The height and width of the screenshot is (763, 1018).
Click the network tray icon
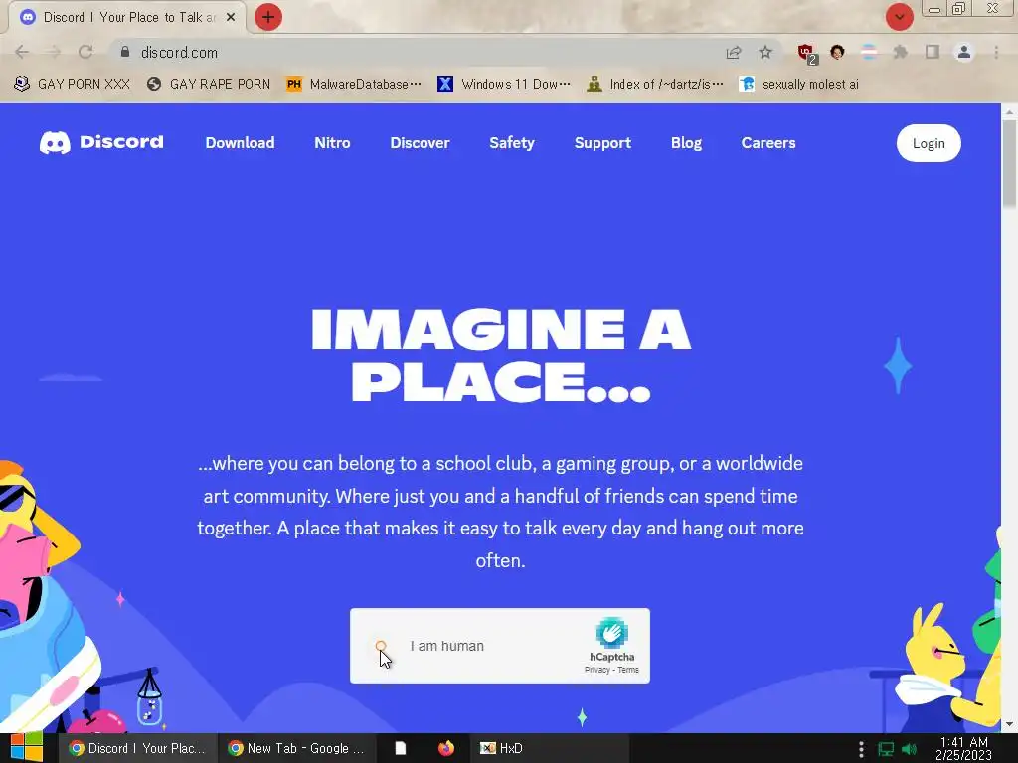click(x=886, y=749)
